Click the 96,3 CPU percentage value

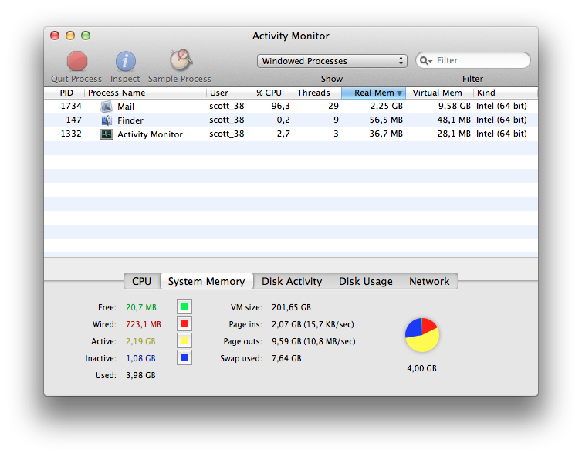click(x=281, y=106)
